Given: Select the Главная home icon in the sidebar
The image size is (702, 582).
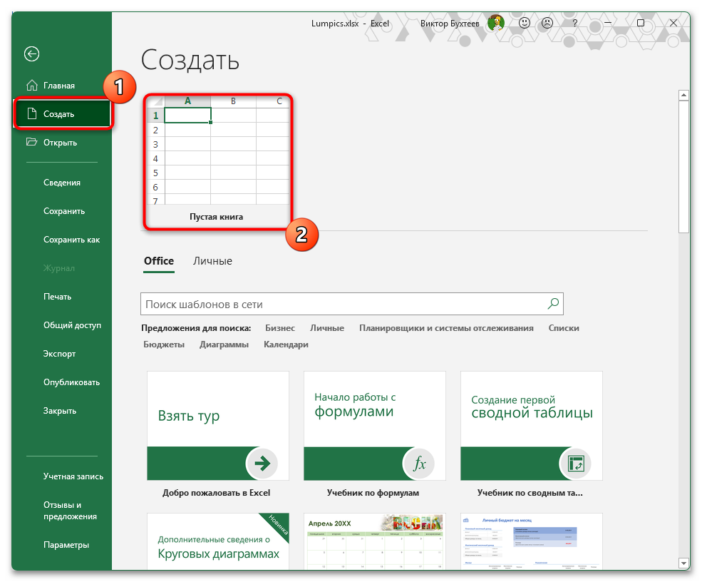Looking at the screenshot, I should pyautogui.click(x=32, y=84).
